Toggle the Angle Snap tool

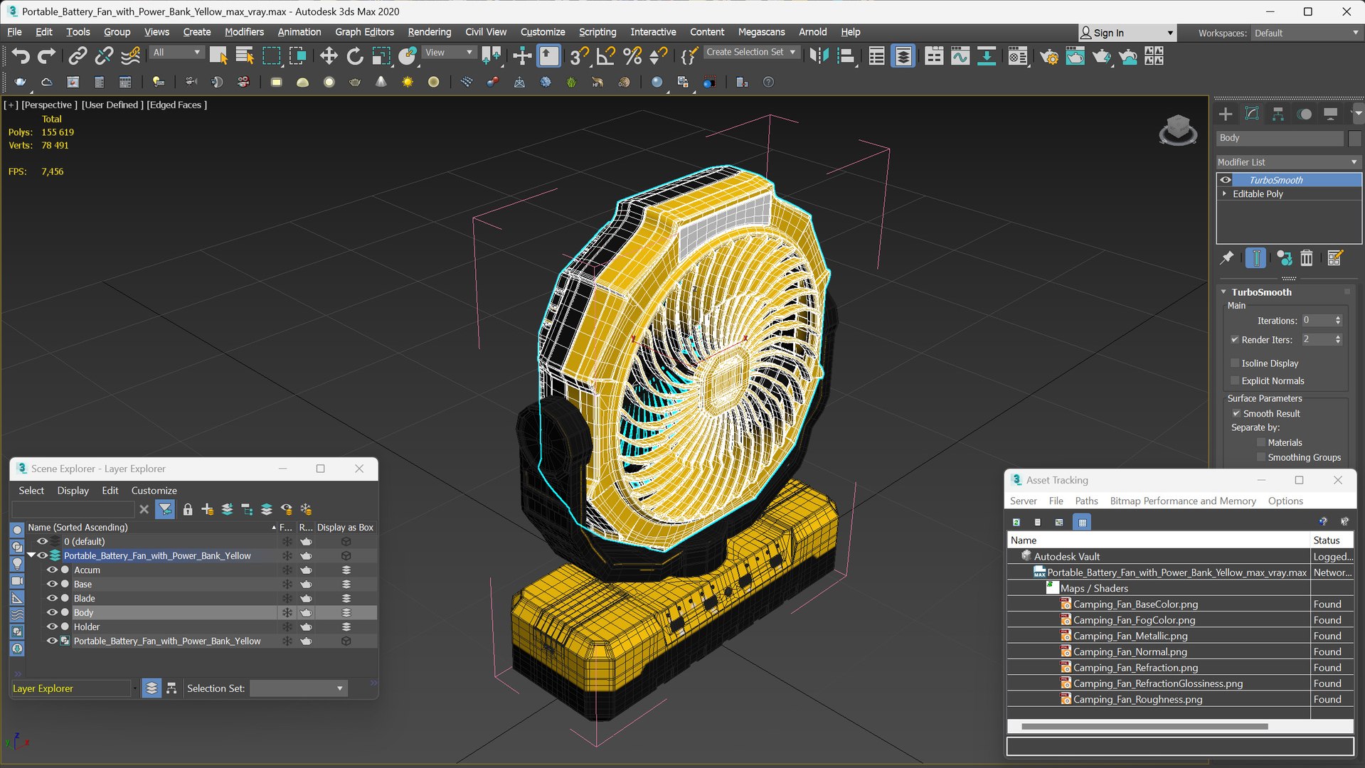[x=606, y=56]
